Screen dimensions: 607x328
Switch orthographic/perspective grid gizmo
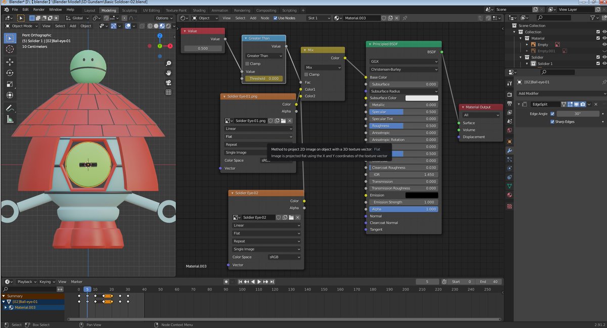(168, 92)
